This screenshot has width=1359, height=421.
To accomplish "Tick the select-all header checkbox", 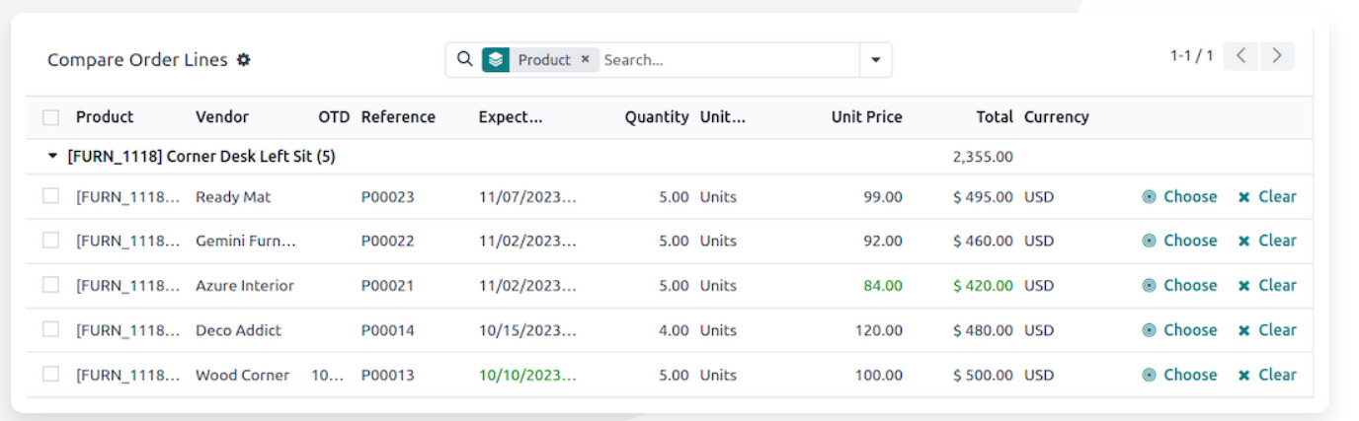I will pos(50,117).
